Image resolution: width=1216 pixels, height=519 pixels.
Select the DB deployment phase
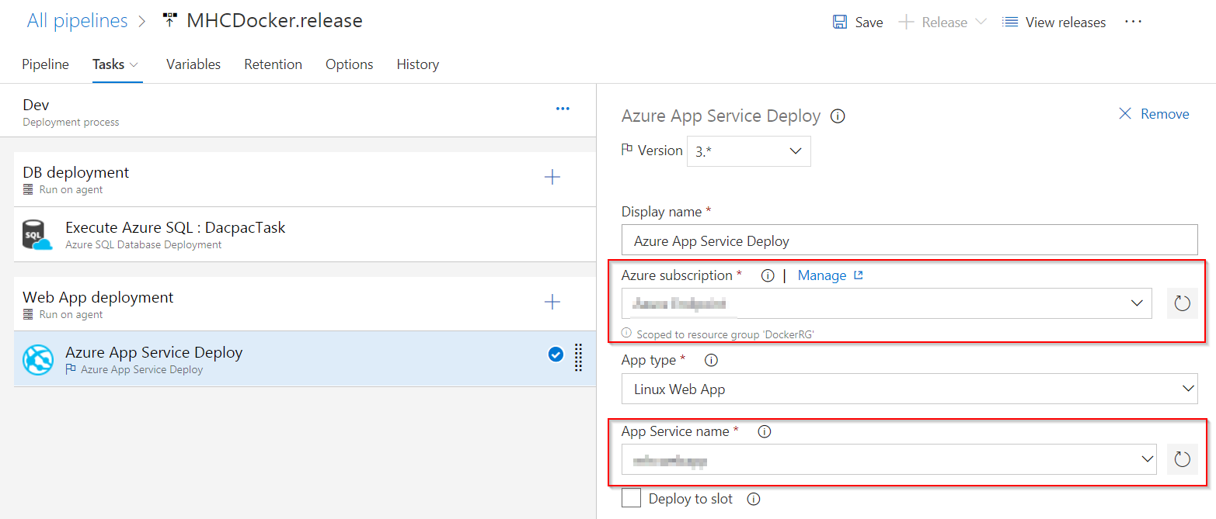[305, 179]
